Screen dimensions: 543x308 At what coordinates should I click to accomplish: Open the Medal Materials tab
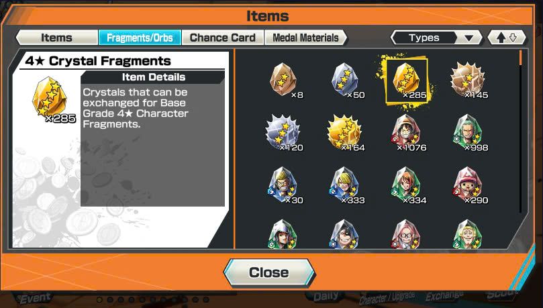pyautogui.click(x=306, y=38)
